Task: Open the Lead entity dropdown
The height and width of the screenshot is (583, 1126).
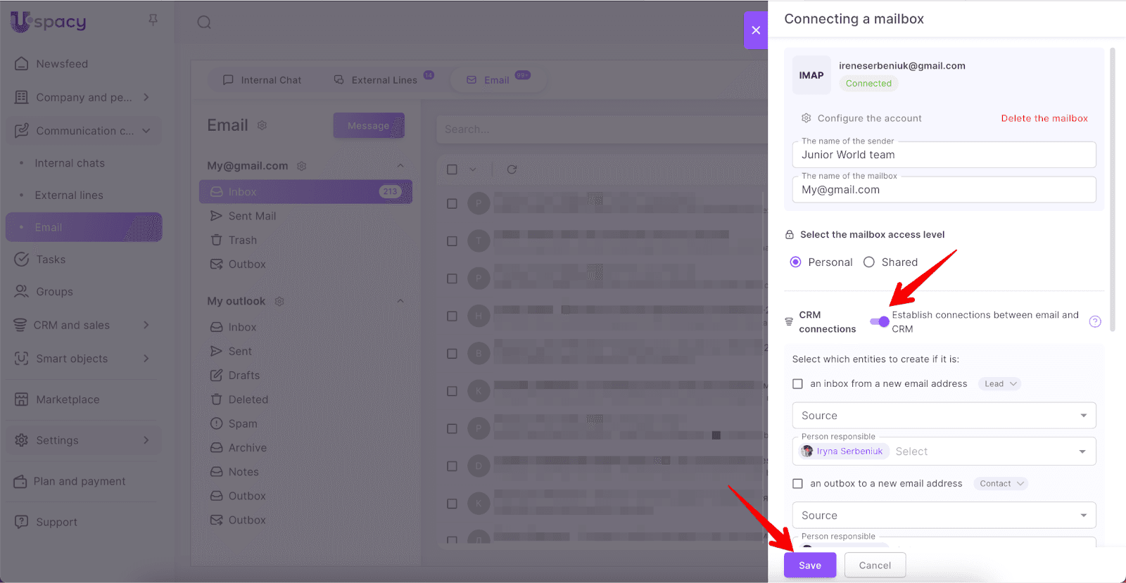Action: pos(1000,384)
